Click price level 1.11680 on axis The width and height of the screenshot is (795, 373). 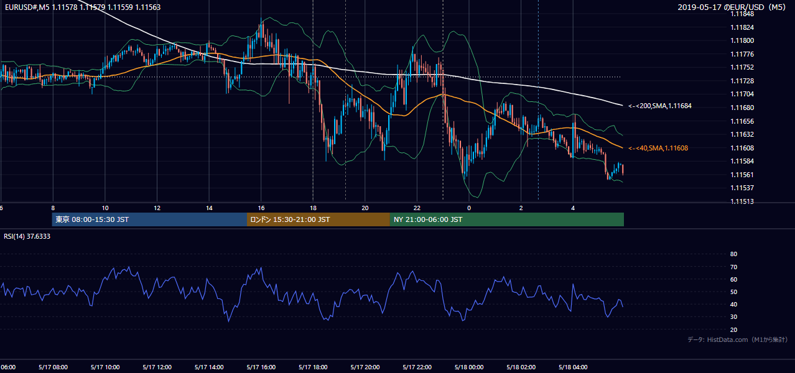742,108
